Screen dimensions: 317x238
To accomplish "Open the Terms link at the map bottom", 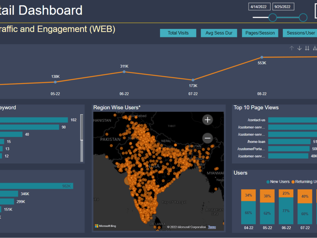I will tap(212, 227).
